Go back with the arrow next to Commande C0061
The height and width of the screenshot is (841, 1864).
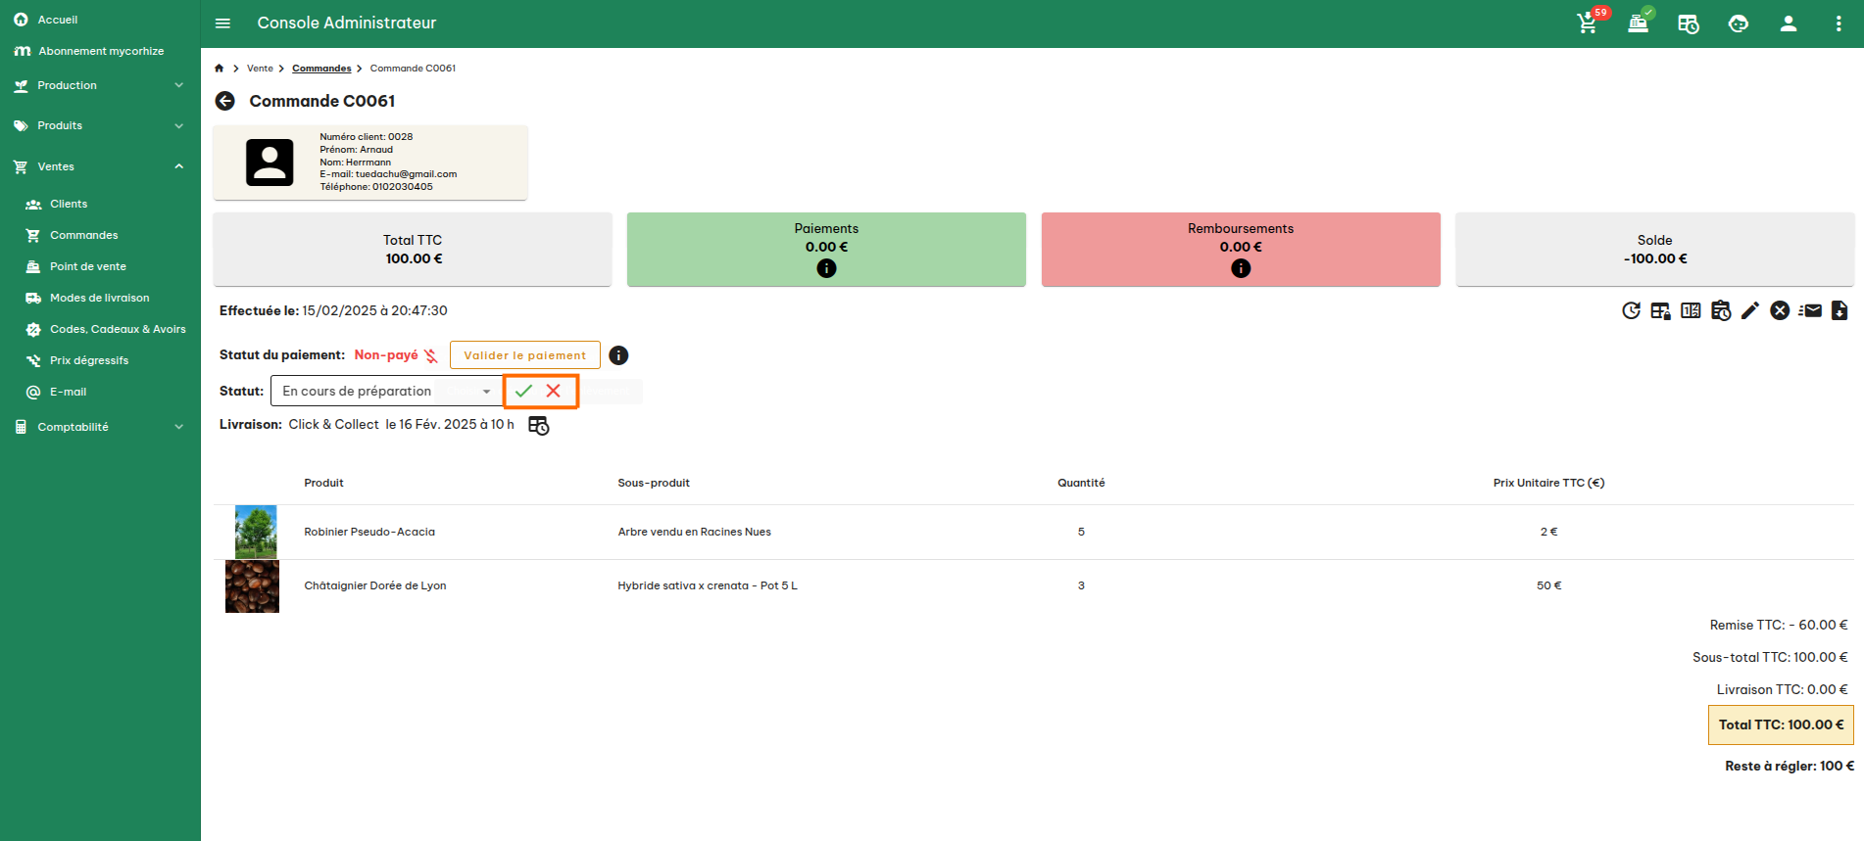click(x=225, y=101)
